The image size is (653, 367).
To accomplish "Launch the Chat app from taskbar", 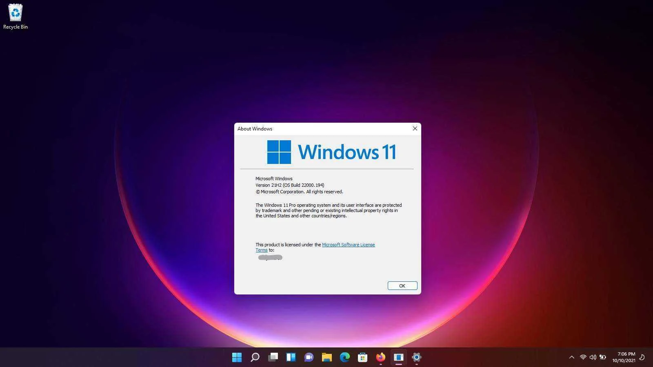I will pyautogui.click(x=309, y=357).
